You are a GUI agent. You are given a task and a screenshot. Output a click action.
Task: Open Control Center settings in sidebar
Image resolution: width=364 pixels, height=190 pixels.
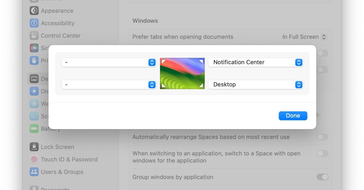55,35
